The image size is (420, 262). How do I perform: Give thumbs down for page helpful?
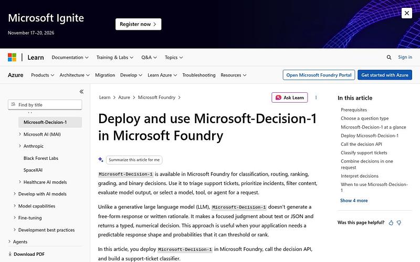click(x=399, y=223)
